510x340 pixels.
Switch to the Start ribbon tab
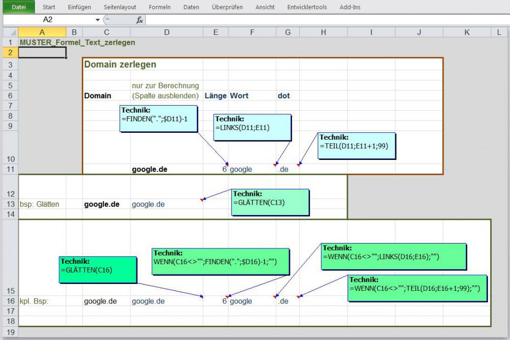pyautogui.click(x=49, y=7)
